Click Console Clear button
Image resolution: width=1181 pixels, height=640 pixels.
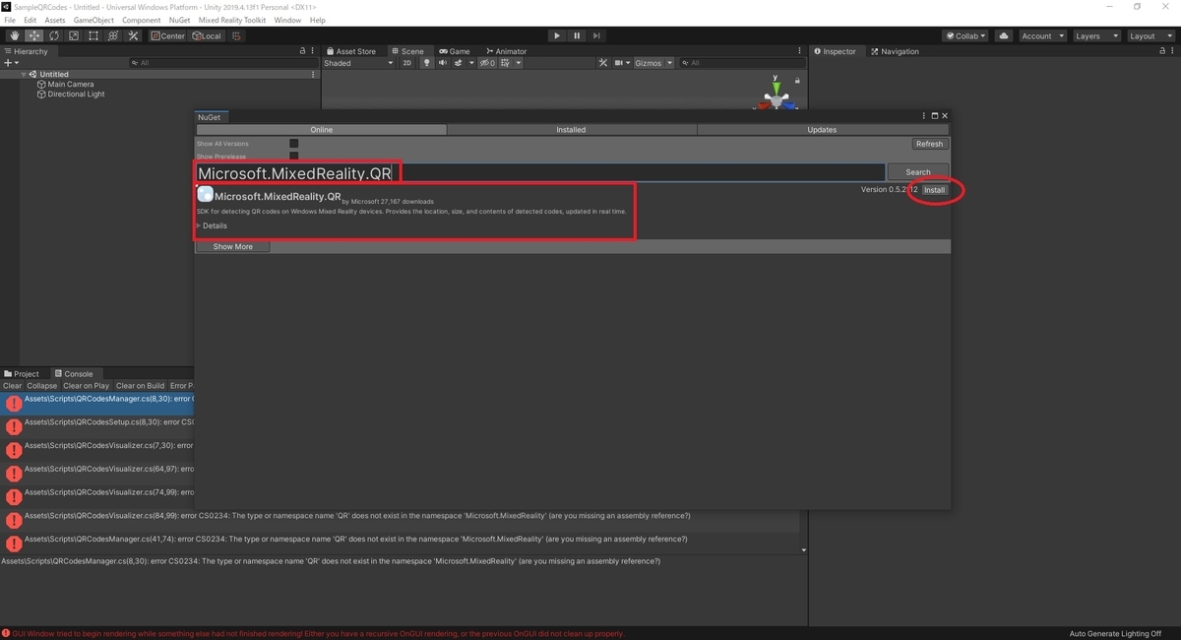(x=13, y=386)
